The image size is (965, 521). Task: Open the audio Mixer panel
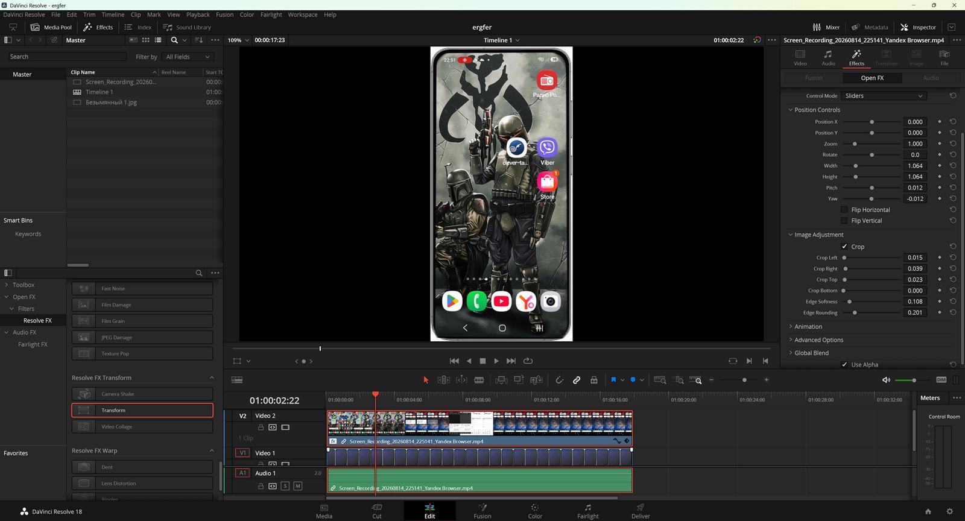(826, 27)
